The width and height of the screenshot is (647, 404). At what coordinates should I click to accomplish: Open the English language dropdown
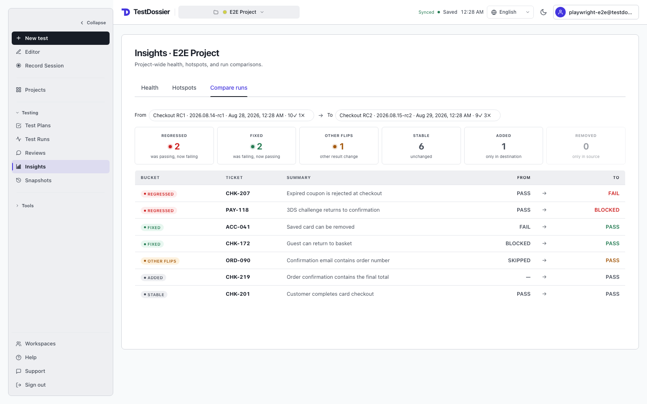click(x=510, y=12)
